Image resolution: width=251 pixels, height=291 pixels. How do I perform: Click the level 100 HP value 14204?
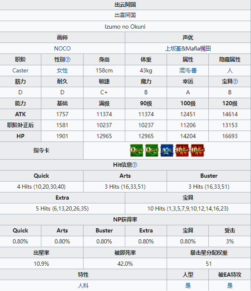click(x=188, y=136)
